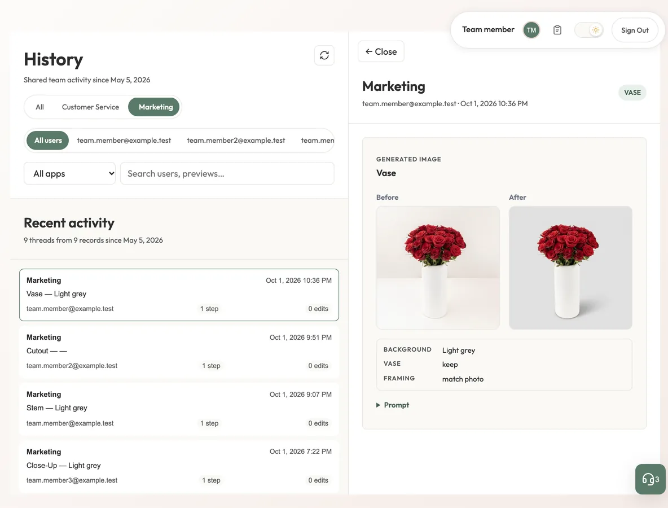
Task: Open the clipboard icon in the top bar
Action: click(557, 30)
